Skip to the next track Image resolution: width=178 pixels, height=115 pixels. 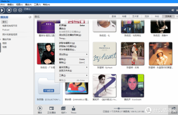[20, 10]
